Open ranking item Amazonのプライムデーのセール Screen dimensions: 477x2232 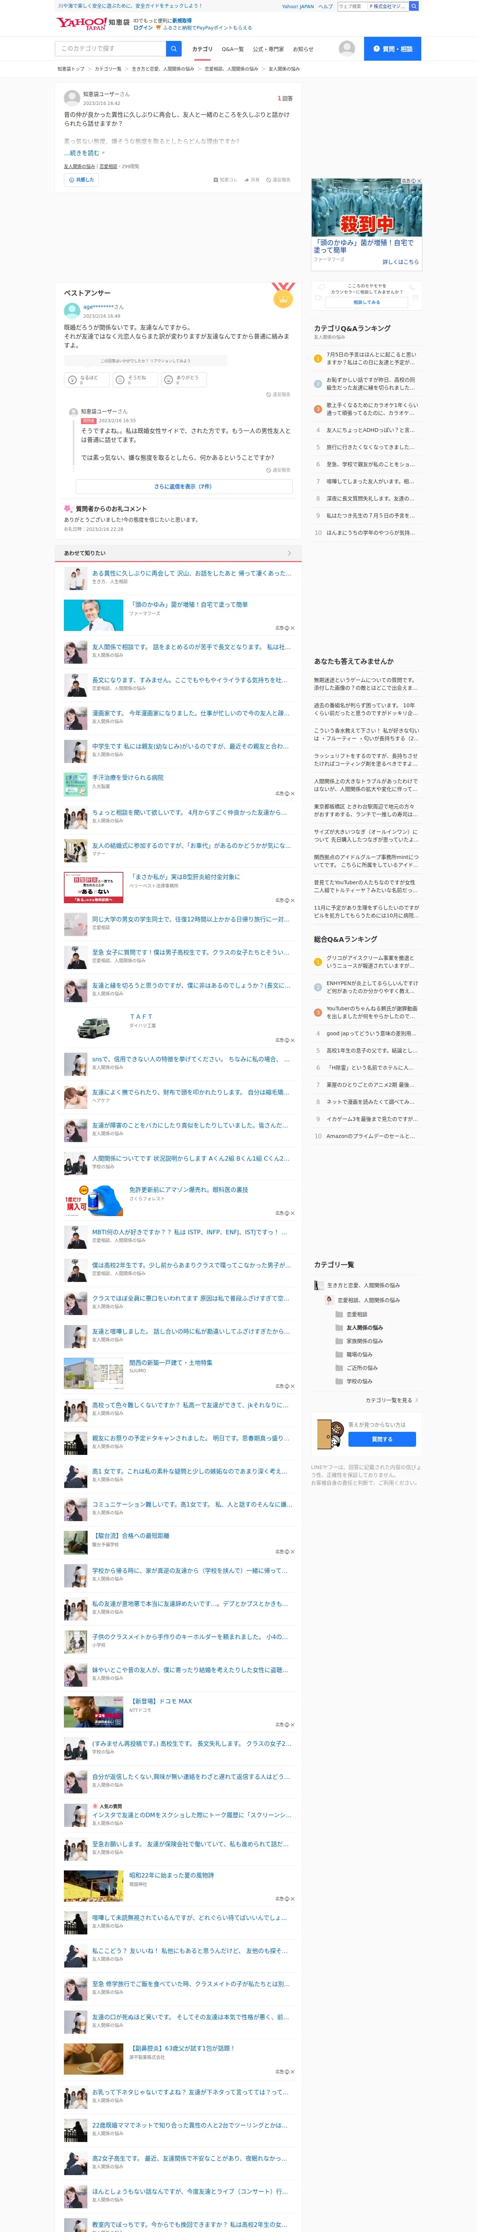(x=370, y=1136)
